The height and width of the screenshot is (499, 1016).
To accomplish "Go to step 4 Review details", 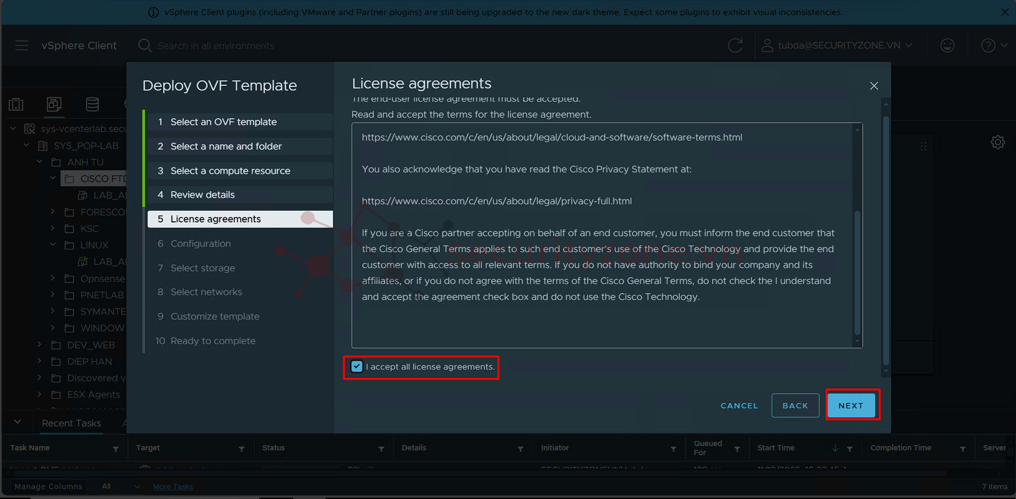I will pos(202,195).
